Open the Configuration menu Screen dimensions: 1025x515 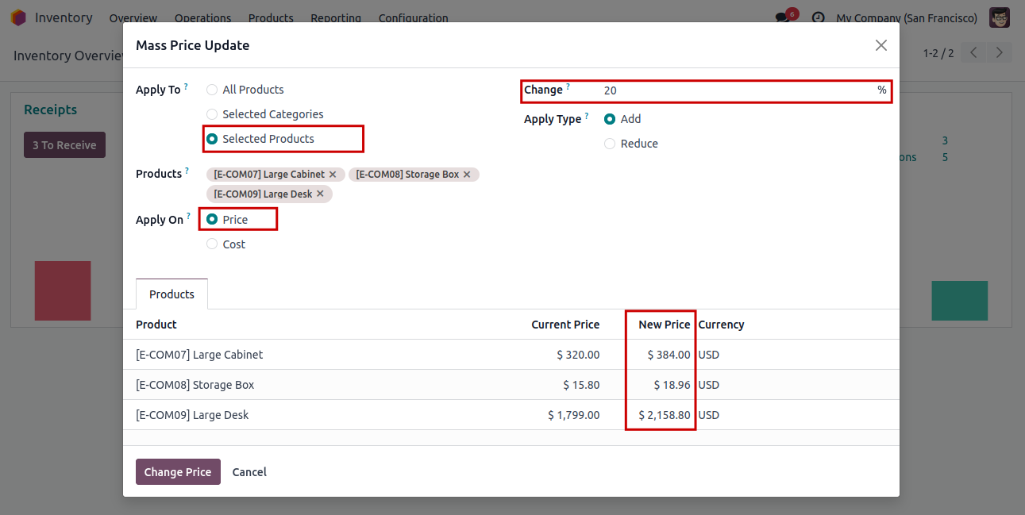pos(413,17)
